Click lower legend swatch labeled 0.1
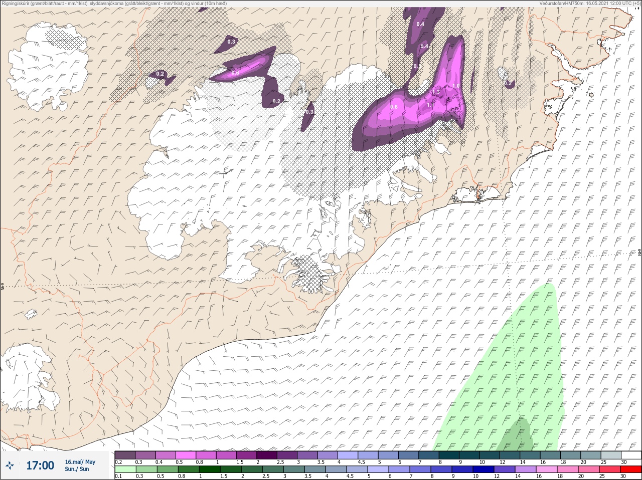 tap(125, 469)
